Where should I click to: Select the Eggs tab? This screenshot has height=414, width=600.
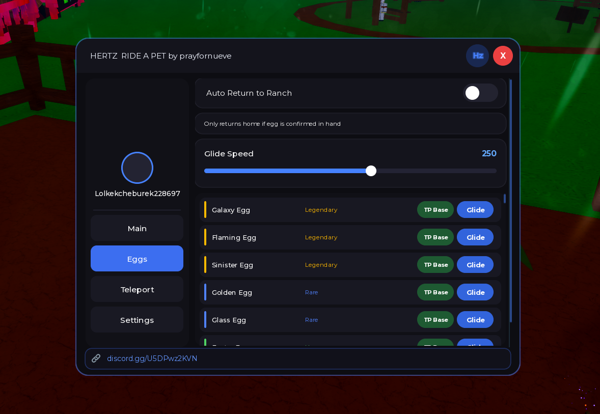point(137,259)
